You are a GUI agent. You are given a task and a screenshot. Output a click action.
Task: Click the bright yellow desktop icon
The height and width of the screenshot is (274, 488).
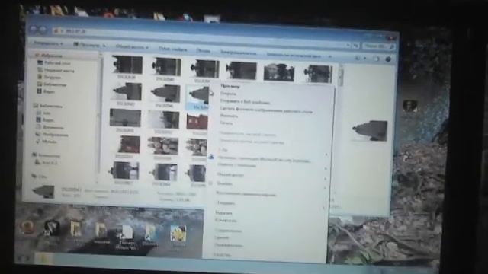pyautogui.click(x=178, y=234)
